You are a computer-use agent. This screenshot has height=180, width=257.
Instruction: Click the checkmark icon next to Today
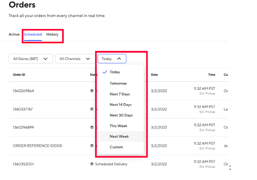tap(105, 72)
